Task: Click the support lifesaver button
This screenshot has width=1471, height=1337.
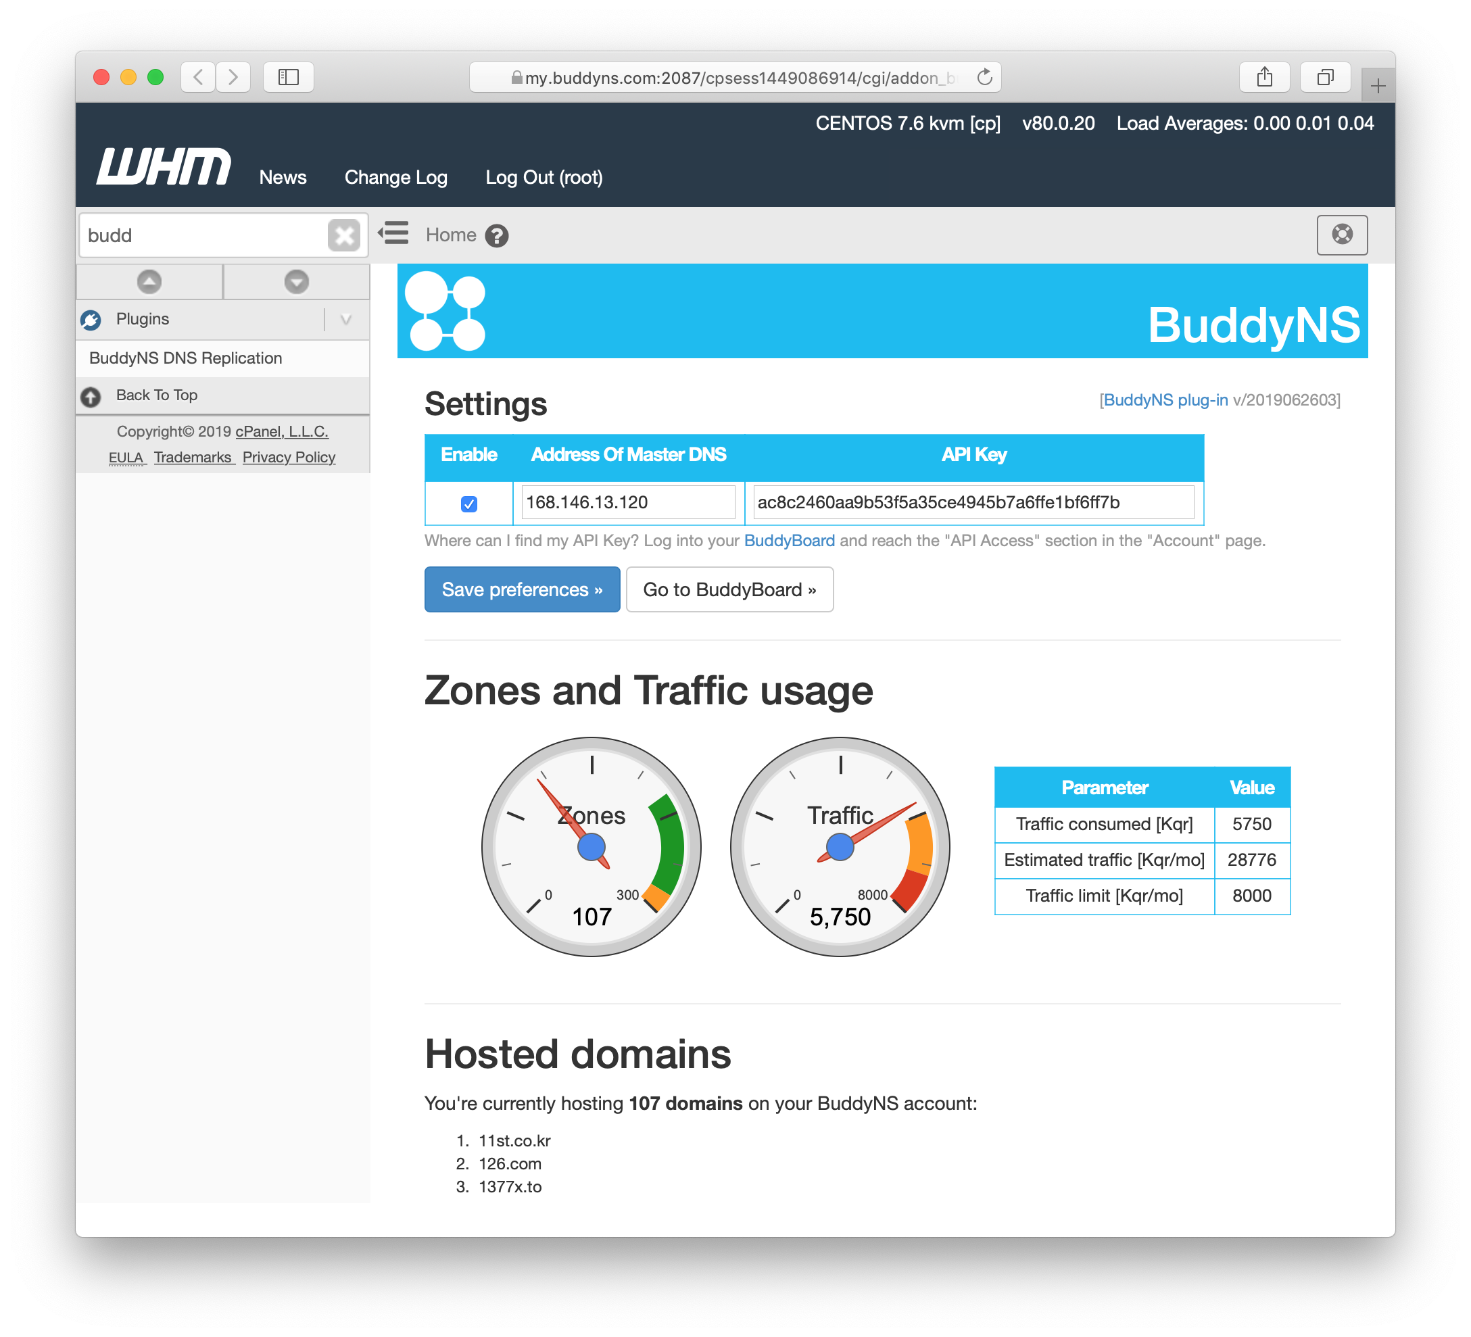Action: (x=1341, y=235)
